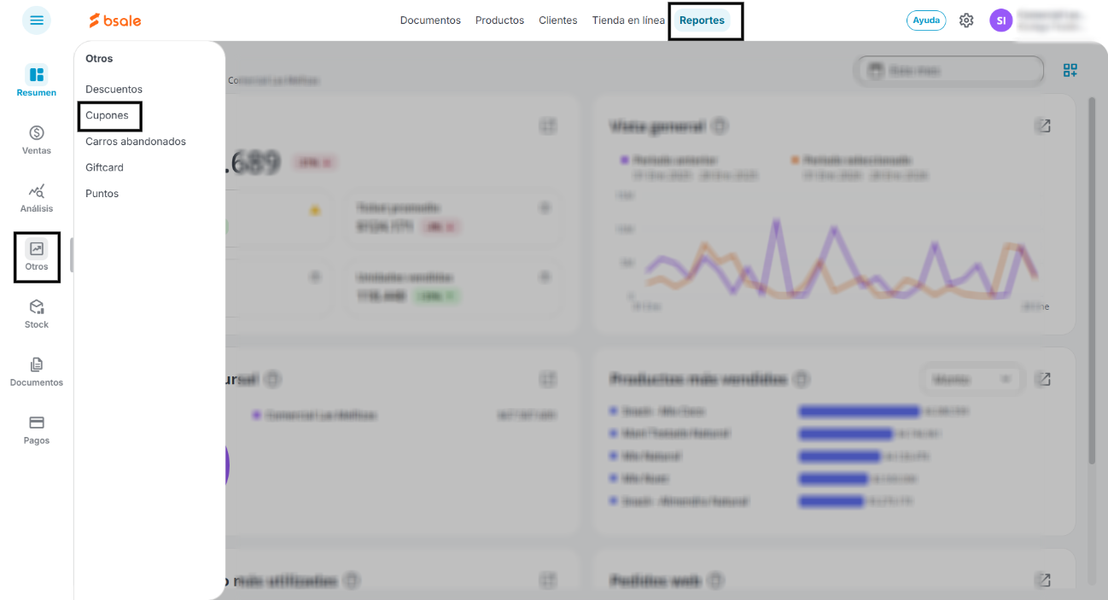Expand the Vista general chart card
The width and height of the screenshot is (1108, 600).
tap(1043, 126)
